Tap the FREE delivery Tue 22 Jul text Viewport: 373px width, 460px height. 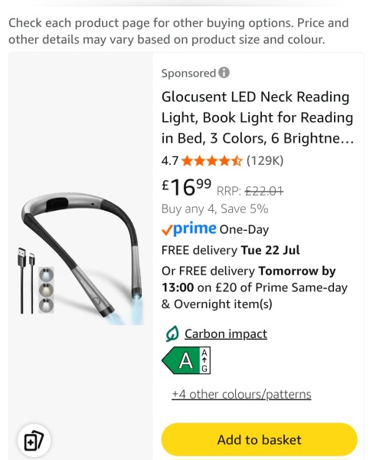click(x=231, y=250)
